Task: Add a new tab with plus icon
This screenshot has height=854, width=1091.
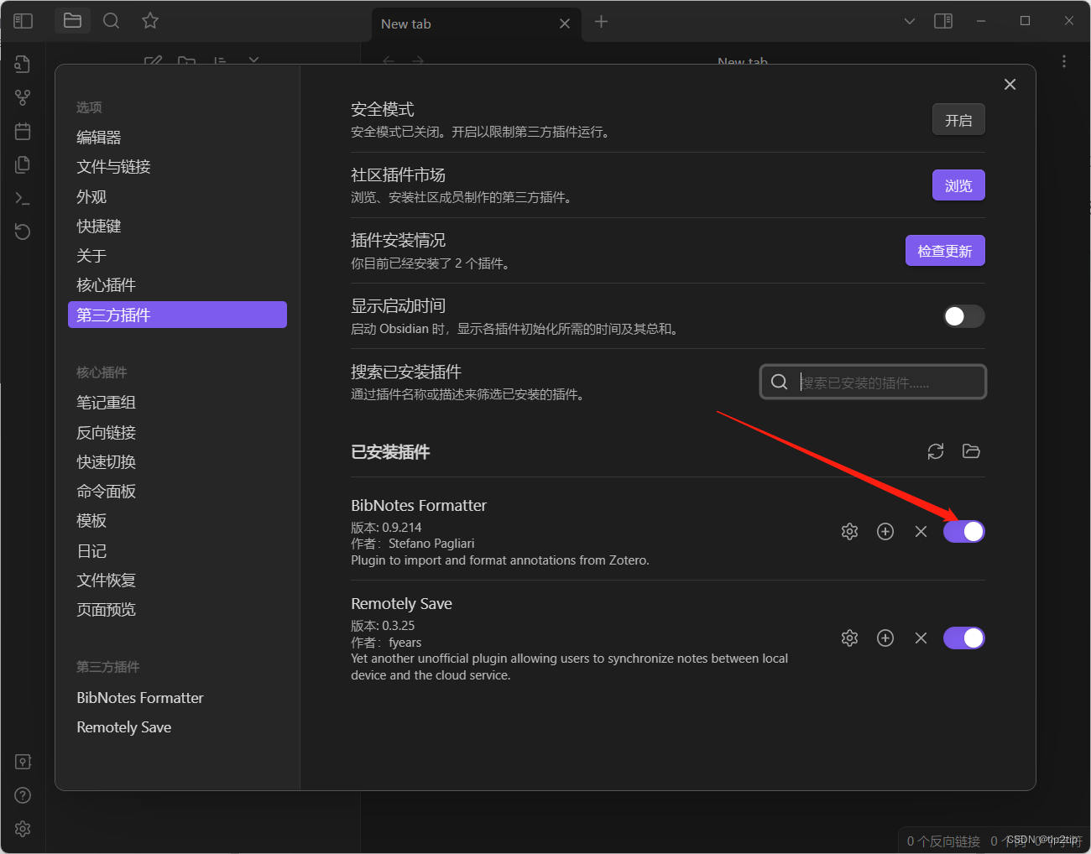Action: (x=601, y=22)
